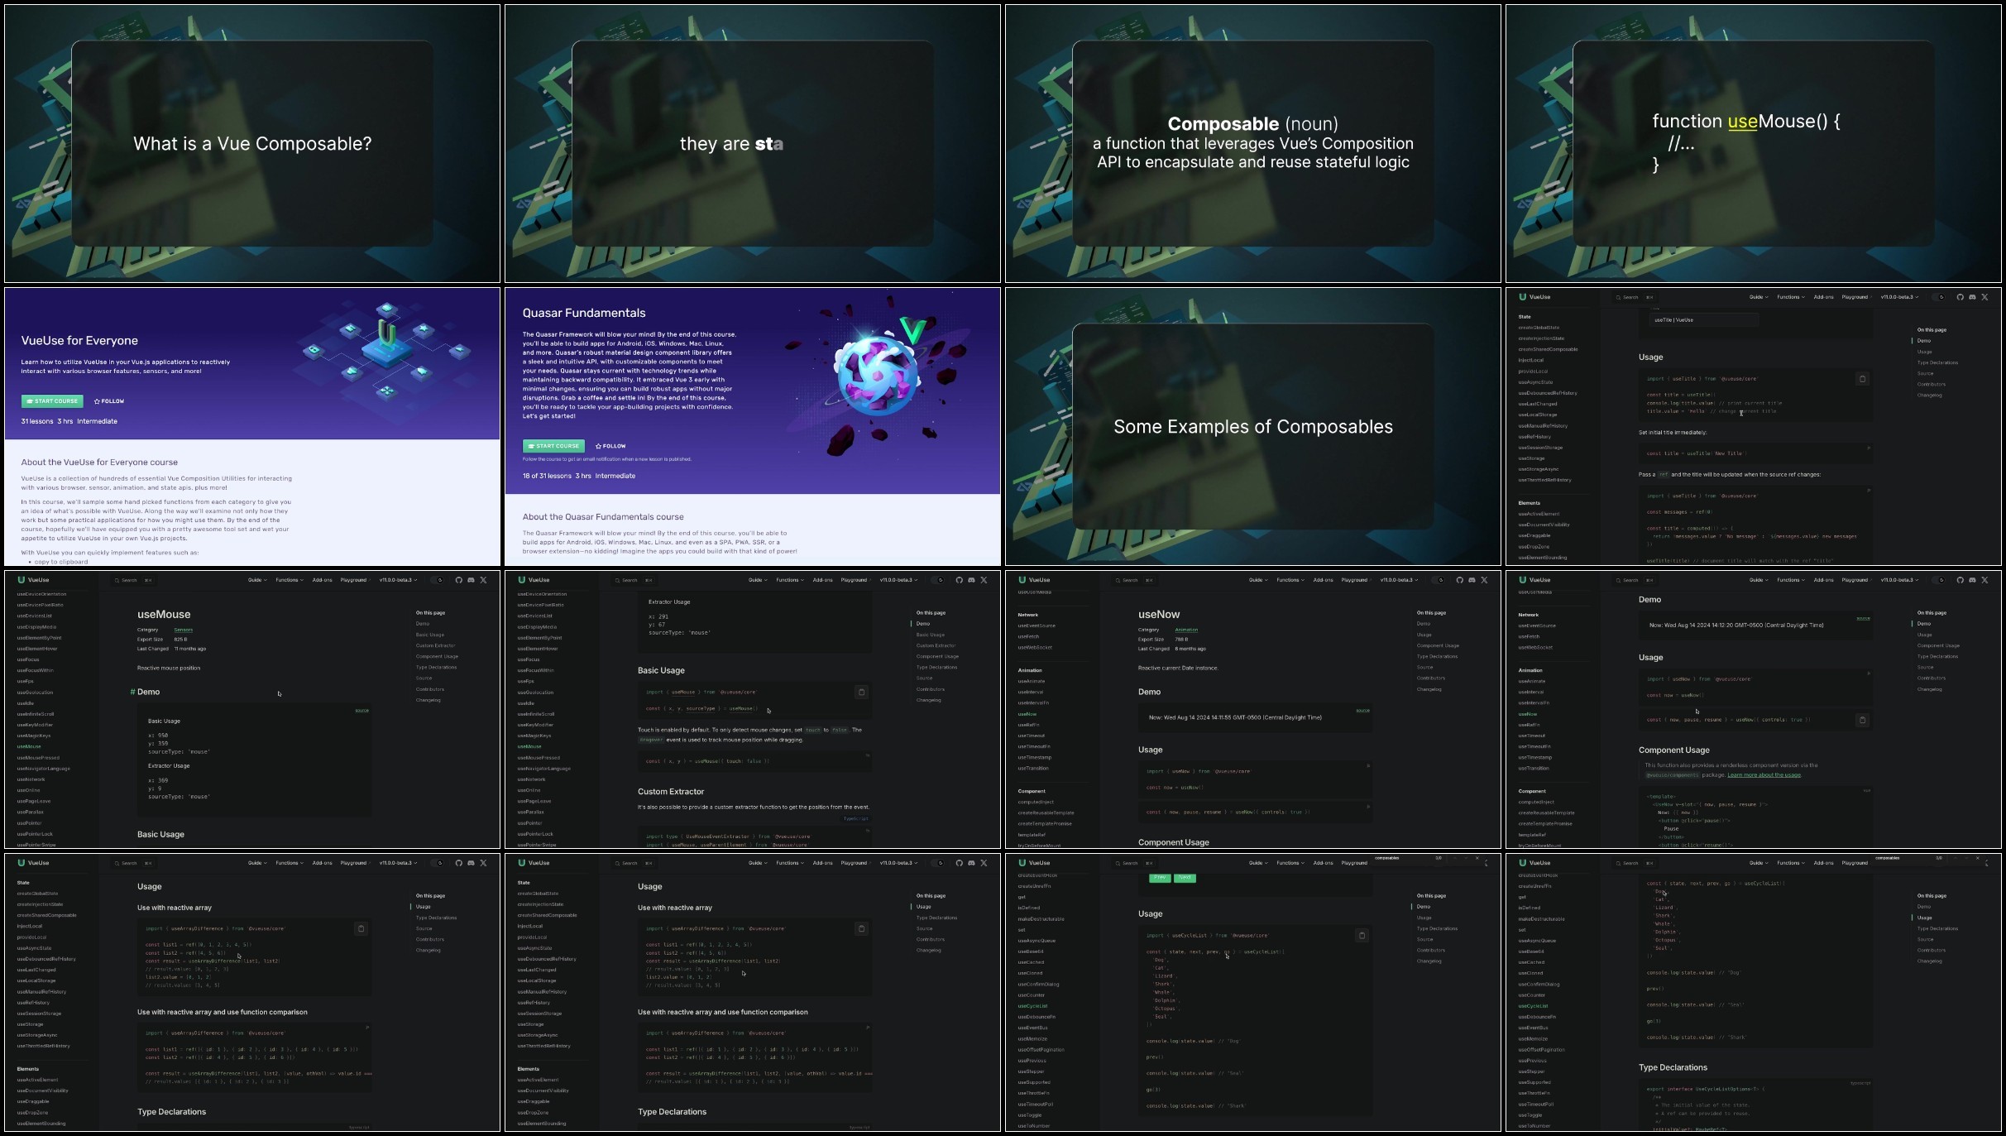Select Type Declarations outline item in useTitle frame

click(x=1937, y=362)
